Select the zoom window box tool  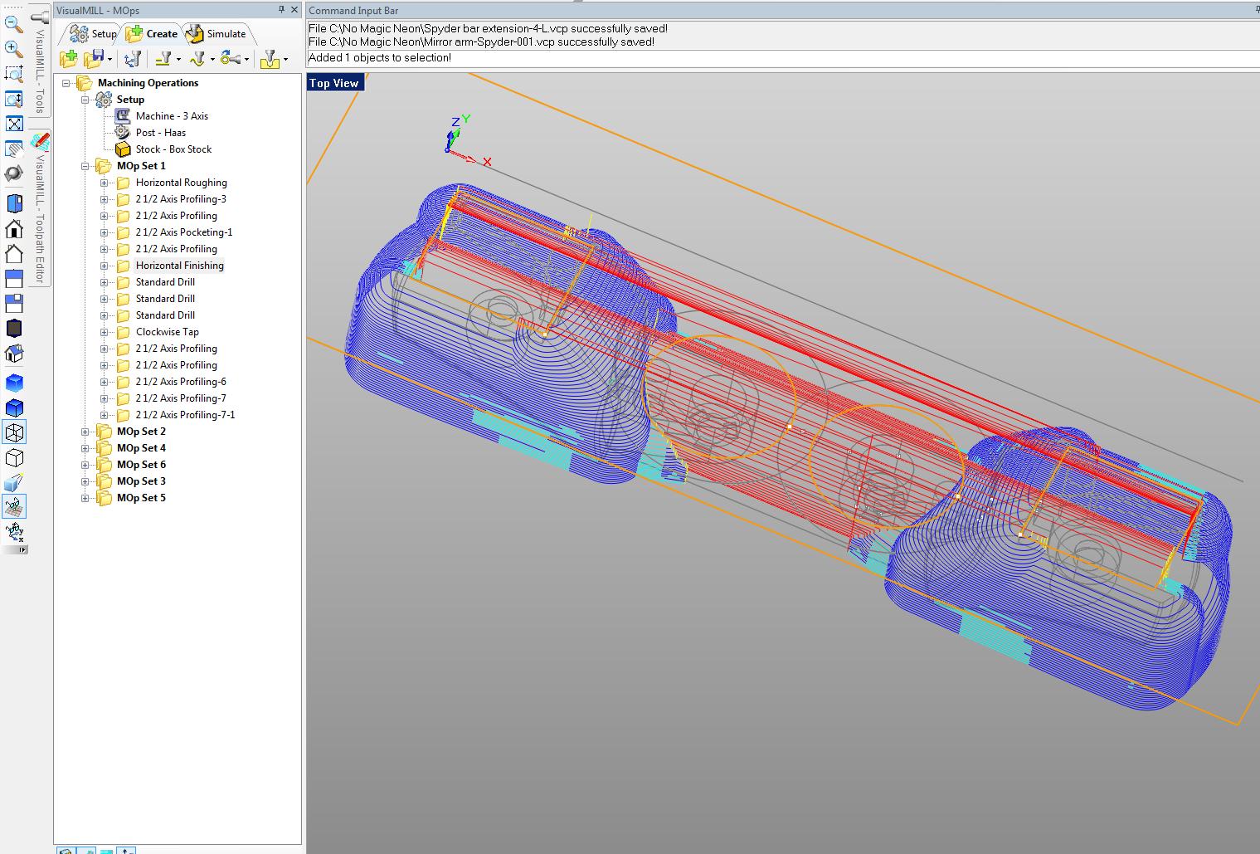point(14,74)
